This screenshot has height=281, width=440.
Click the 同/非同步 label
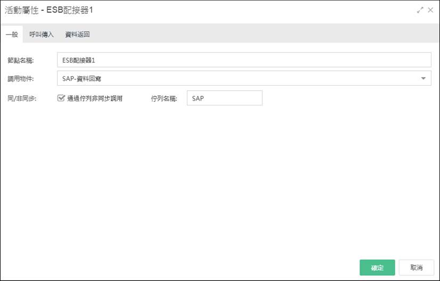point(22,98)
